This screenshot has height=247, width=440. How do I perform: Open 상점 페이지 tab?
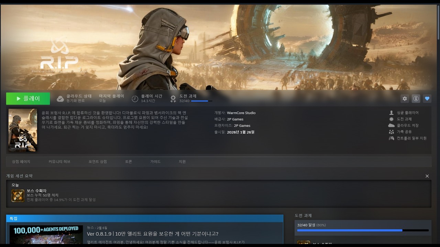point(21,162)
